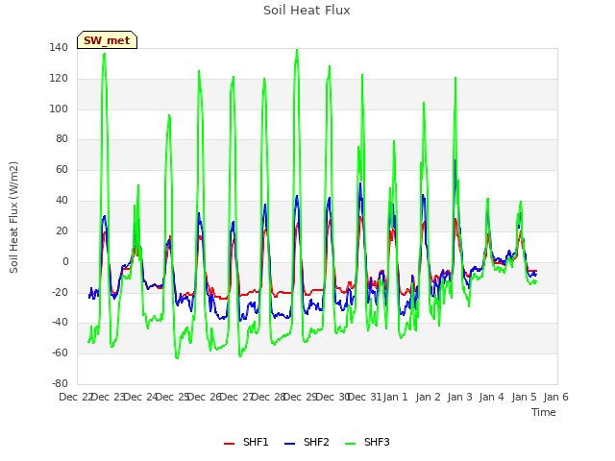This screenshot has height=461, width=615.
Task: Click the 60 y-axis tick label
Action: [61, 169]
